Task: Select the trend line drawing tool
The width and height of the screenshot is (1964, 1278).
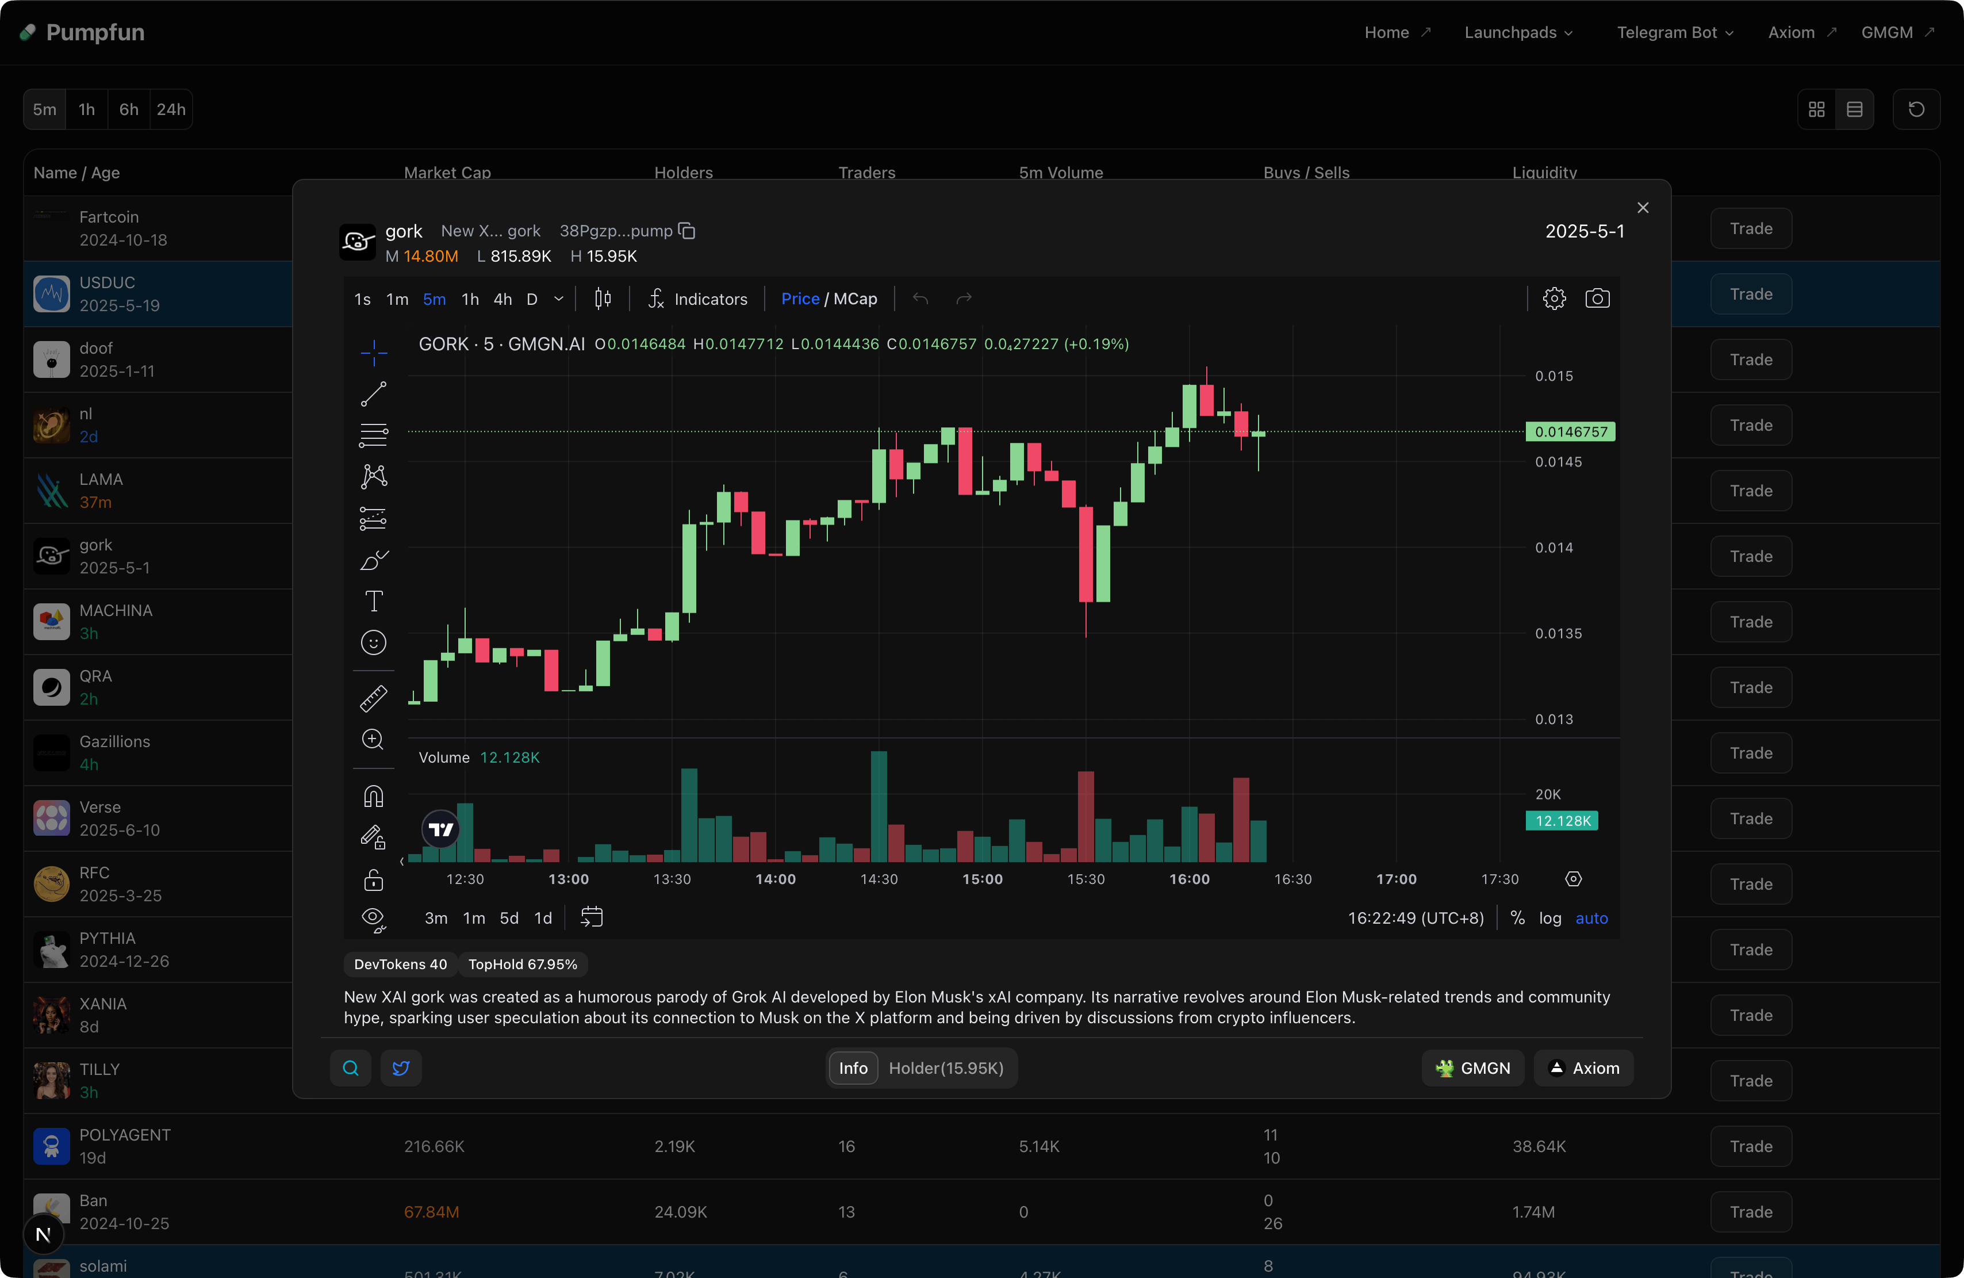Action: 373,394
